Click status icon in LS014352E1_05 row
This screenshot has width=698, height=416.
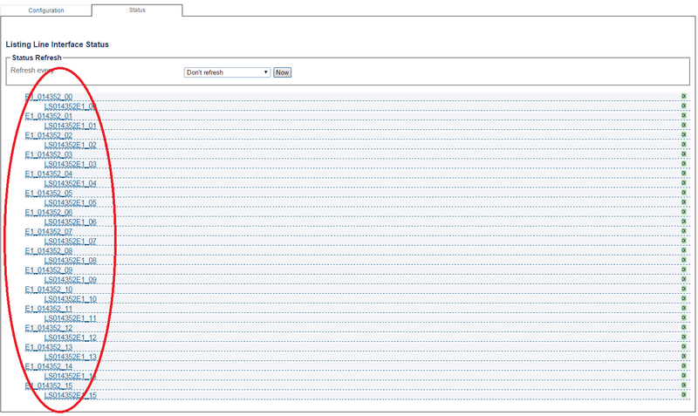click(684, 202)
